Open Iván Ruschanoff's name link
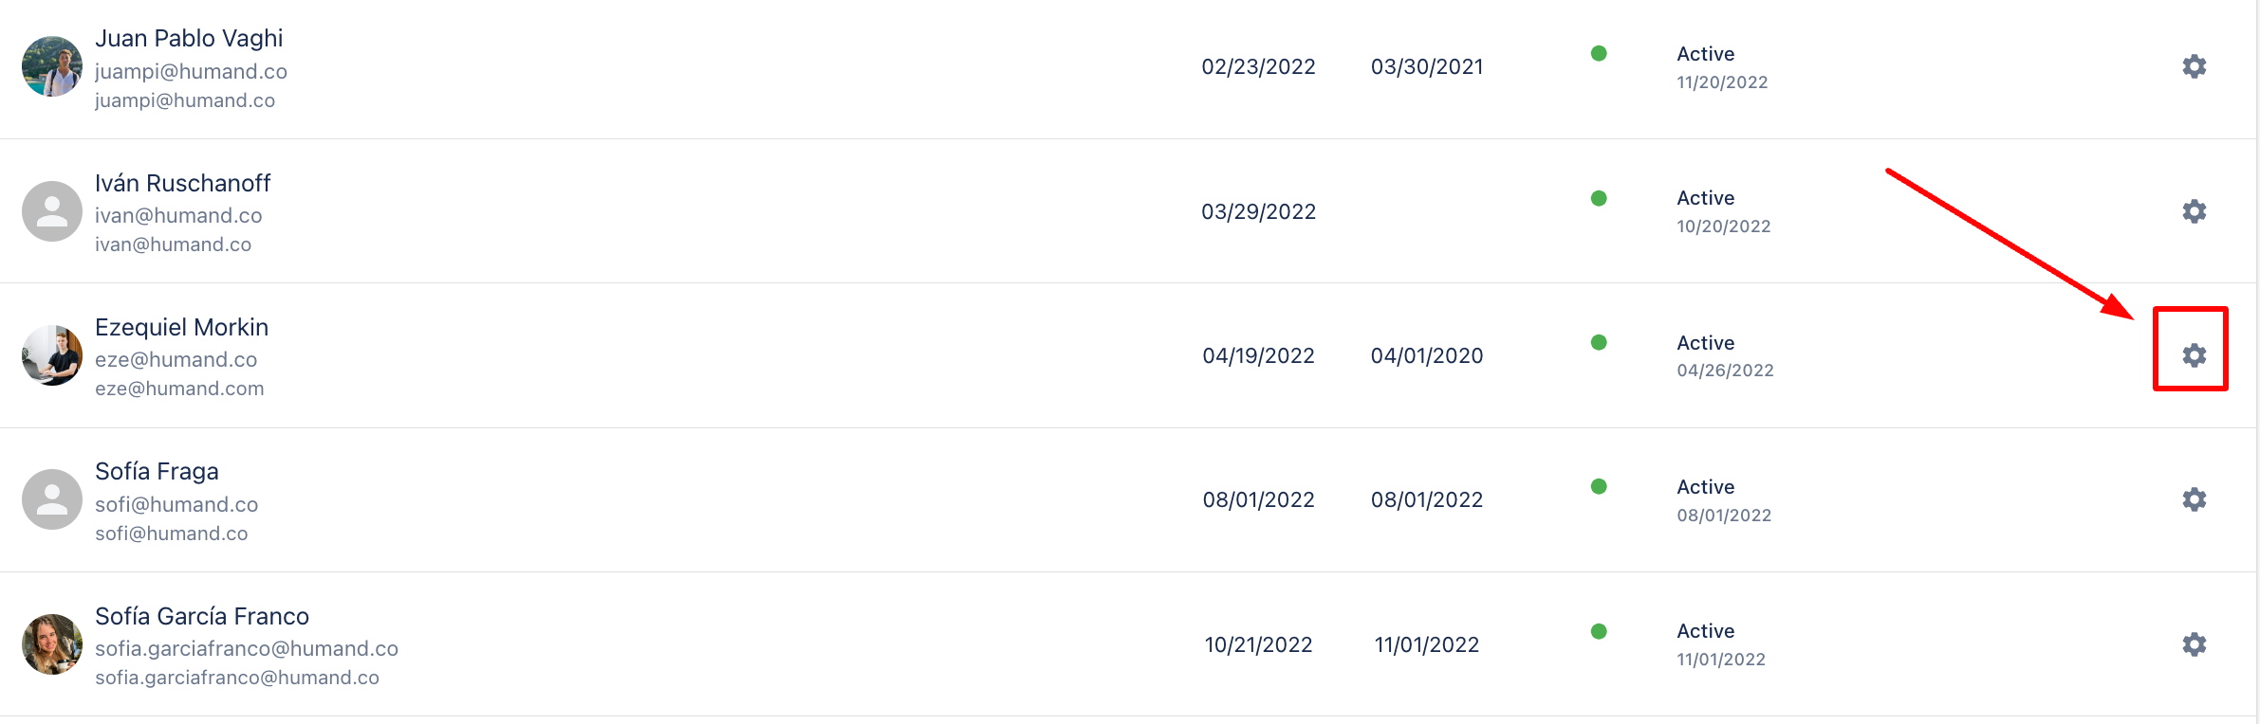Viewport: 2260px width, 724px height. [183, 183]
